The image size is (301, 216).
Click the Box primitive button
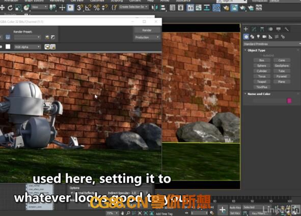(262, 60)
